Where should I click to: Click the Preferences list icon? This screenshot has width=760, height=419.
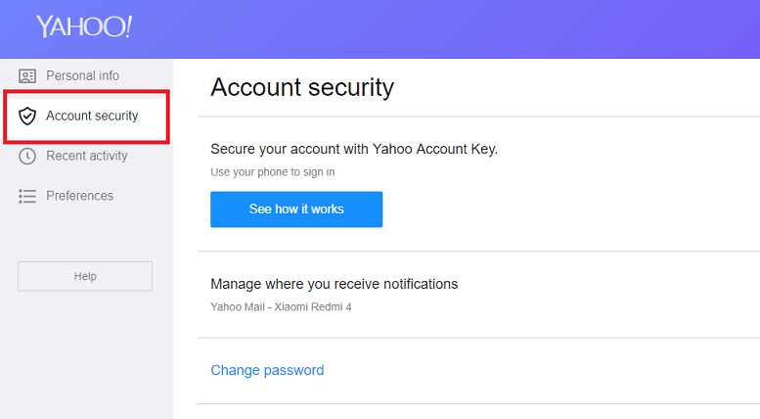(27, 197)
